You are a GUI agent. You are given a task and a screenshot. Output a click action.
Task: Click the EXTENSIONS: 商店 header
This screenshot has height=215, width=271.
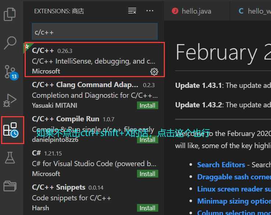59,11
